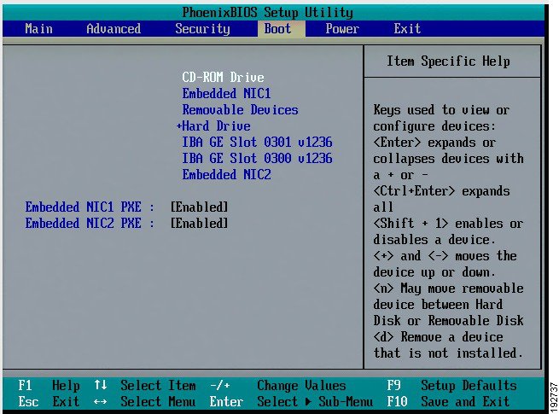Click Esc Exit in footer

coord(49,402)
